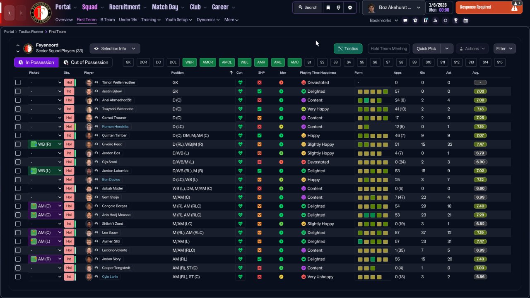
Task: Click Anel Ahmedhodžić's red sharpness cross
Action: (259, 100)
